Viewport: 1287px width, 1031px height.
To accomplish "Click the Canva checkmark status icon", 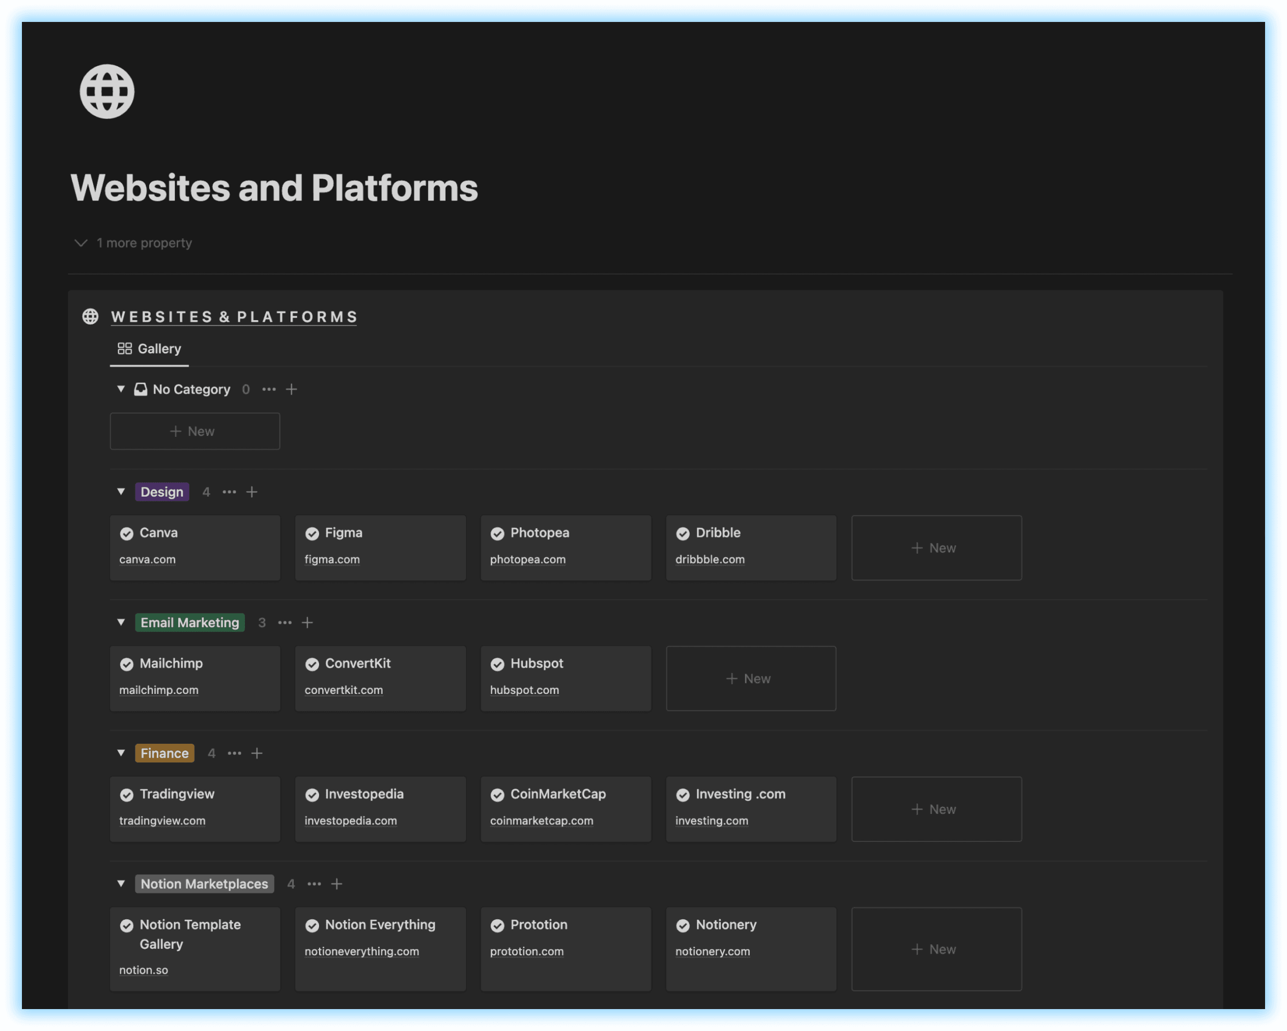I will click(125, 533).
